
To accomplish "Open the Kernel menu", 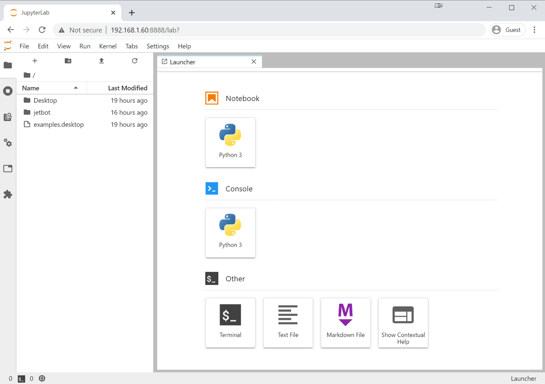I will coord(108,46).
